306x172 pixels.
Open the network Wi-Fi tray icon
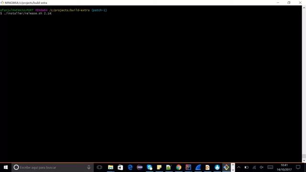[254, 167]
